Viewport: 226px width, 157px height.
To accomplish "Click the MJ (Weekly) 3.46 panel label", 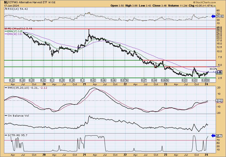I will pos(19,28).
